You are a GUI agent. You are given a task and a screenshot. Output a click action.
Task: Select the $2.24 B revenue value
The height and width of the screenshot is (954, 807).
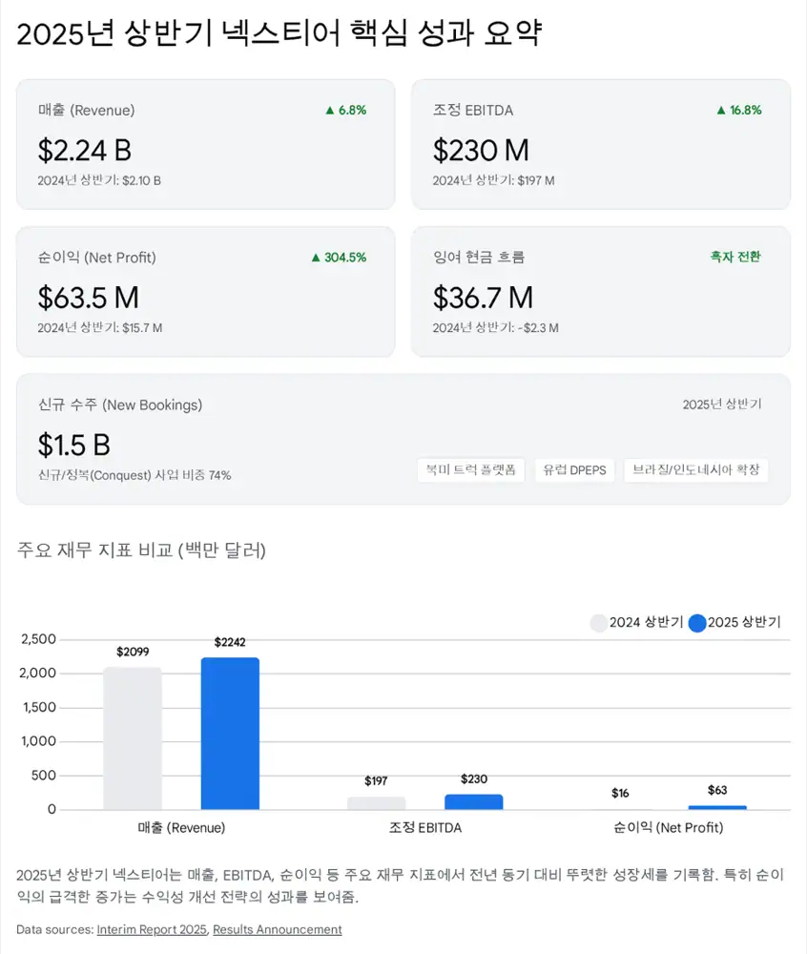pos(85,150)
